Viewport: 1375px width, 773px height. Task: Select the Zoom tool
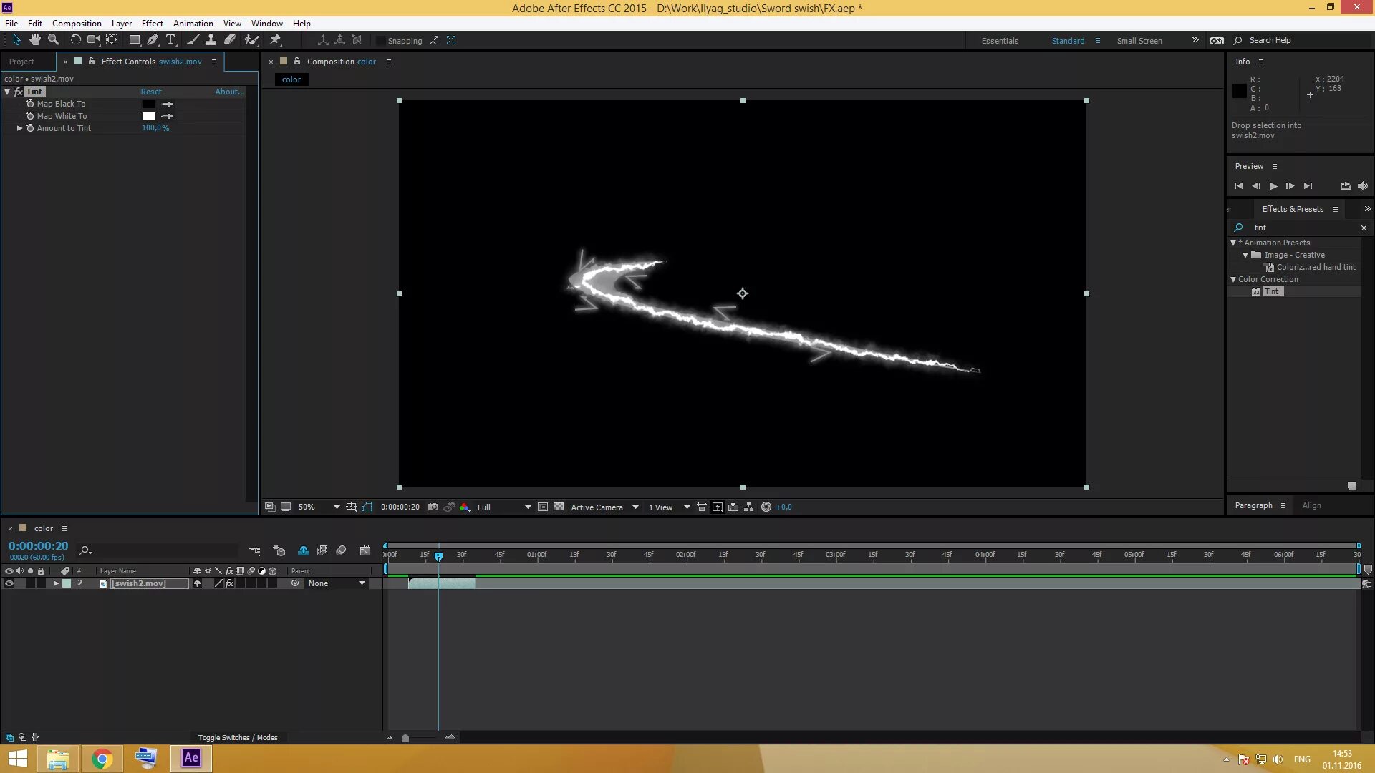tap(53, 40)
